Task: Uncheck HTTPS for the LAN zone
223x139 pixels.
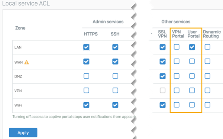Action: (x=86, y=47)
